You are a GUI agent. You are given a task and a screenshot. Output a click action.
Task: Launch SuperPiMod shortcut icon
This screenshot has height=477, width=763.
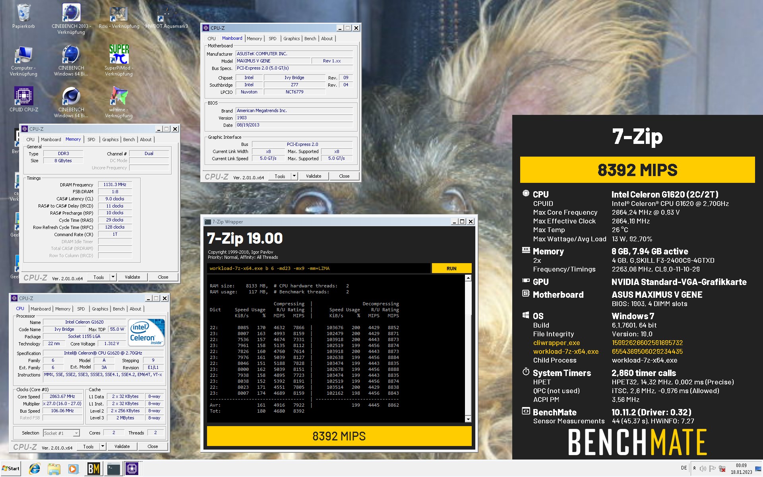[119, 60]
